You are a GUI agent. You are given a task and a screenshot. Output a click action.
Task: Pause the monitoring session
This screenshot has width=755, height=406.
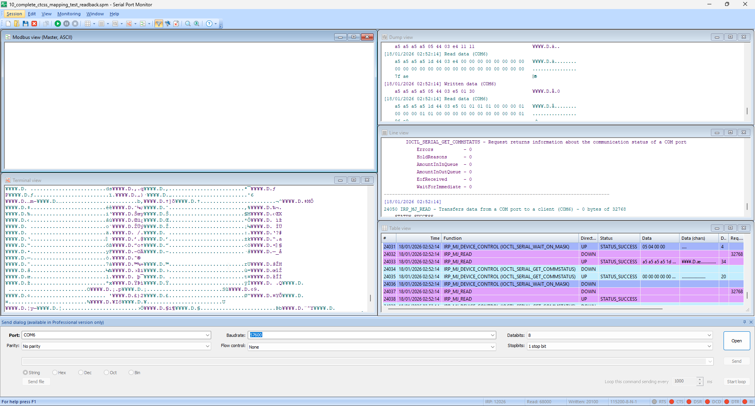coord(66,24)
